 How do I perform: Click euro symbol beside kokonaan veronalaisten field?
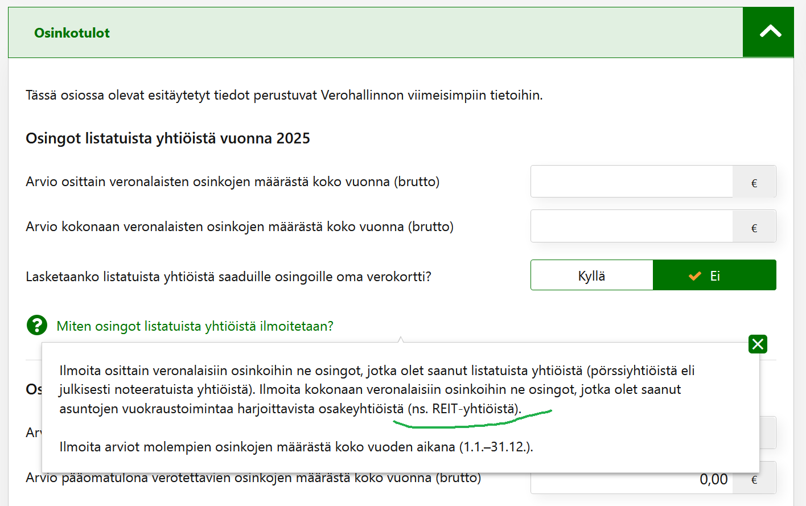click(x=754, y=228)
